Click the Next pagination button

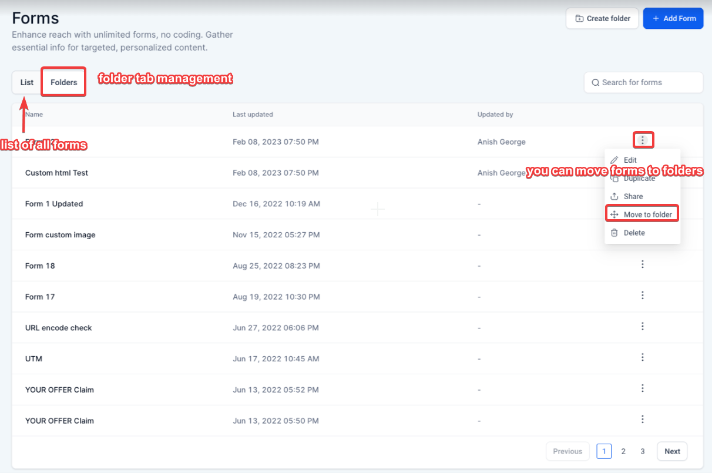pyautogui.click(x=672, y=451)
